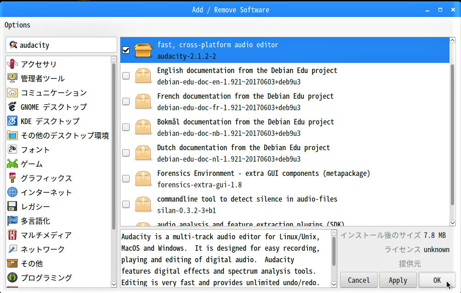Enable the silan-0.3.2-3+b1 package checkbox
Image resolution: width=461 pixels, height=293 pixels.
coord(126,204)
